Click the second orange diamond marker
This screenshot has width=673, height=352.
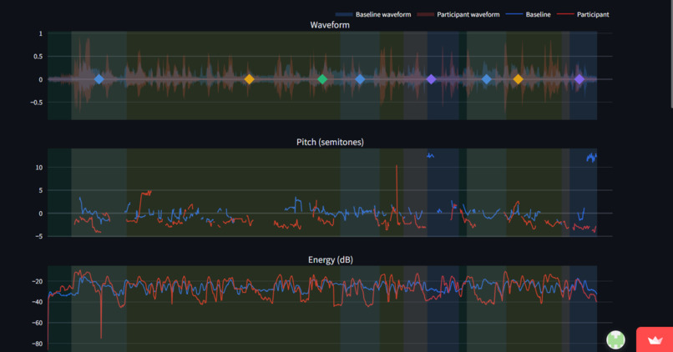click(x=518, y=79)
